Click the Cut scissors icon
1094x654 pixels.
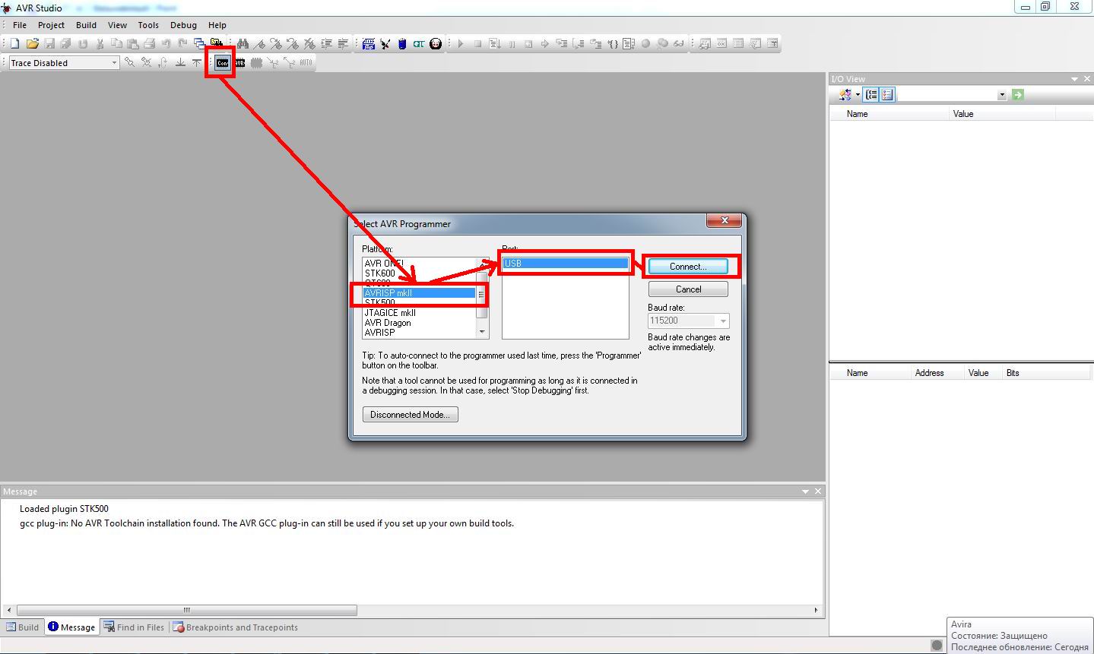tap(100, 44)
